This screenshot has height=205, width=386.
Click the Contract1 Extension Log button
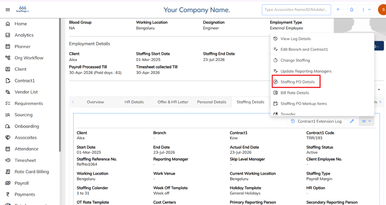coord(316,121)
